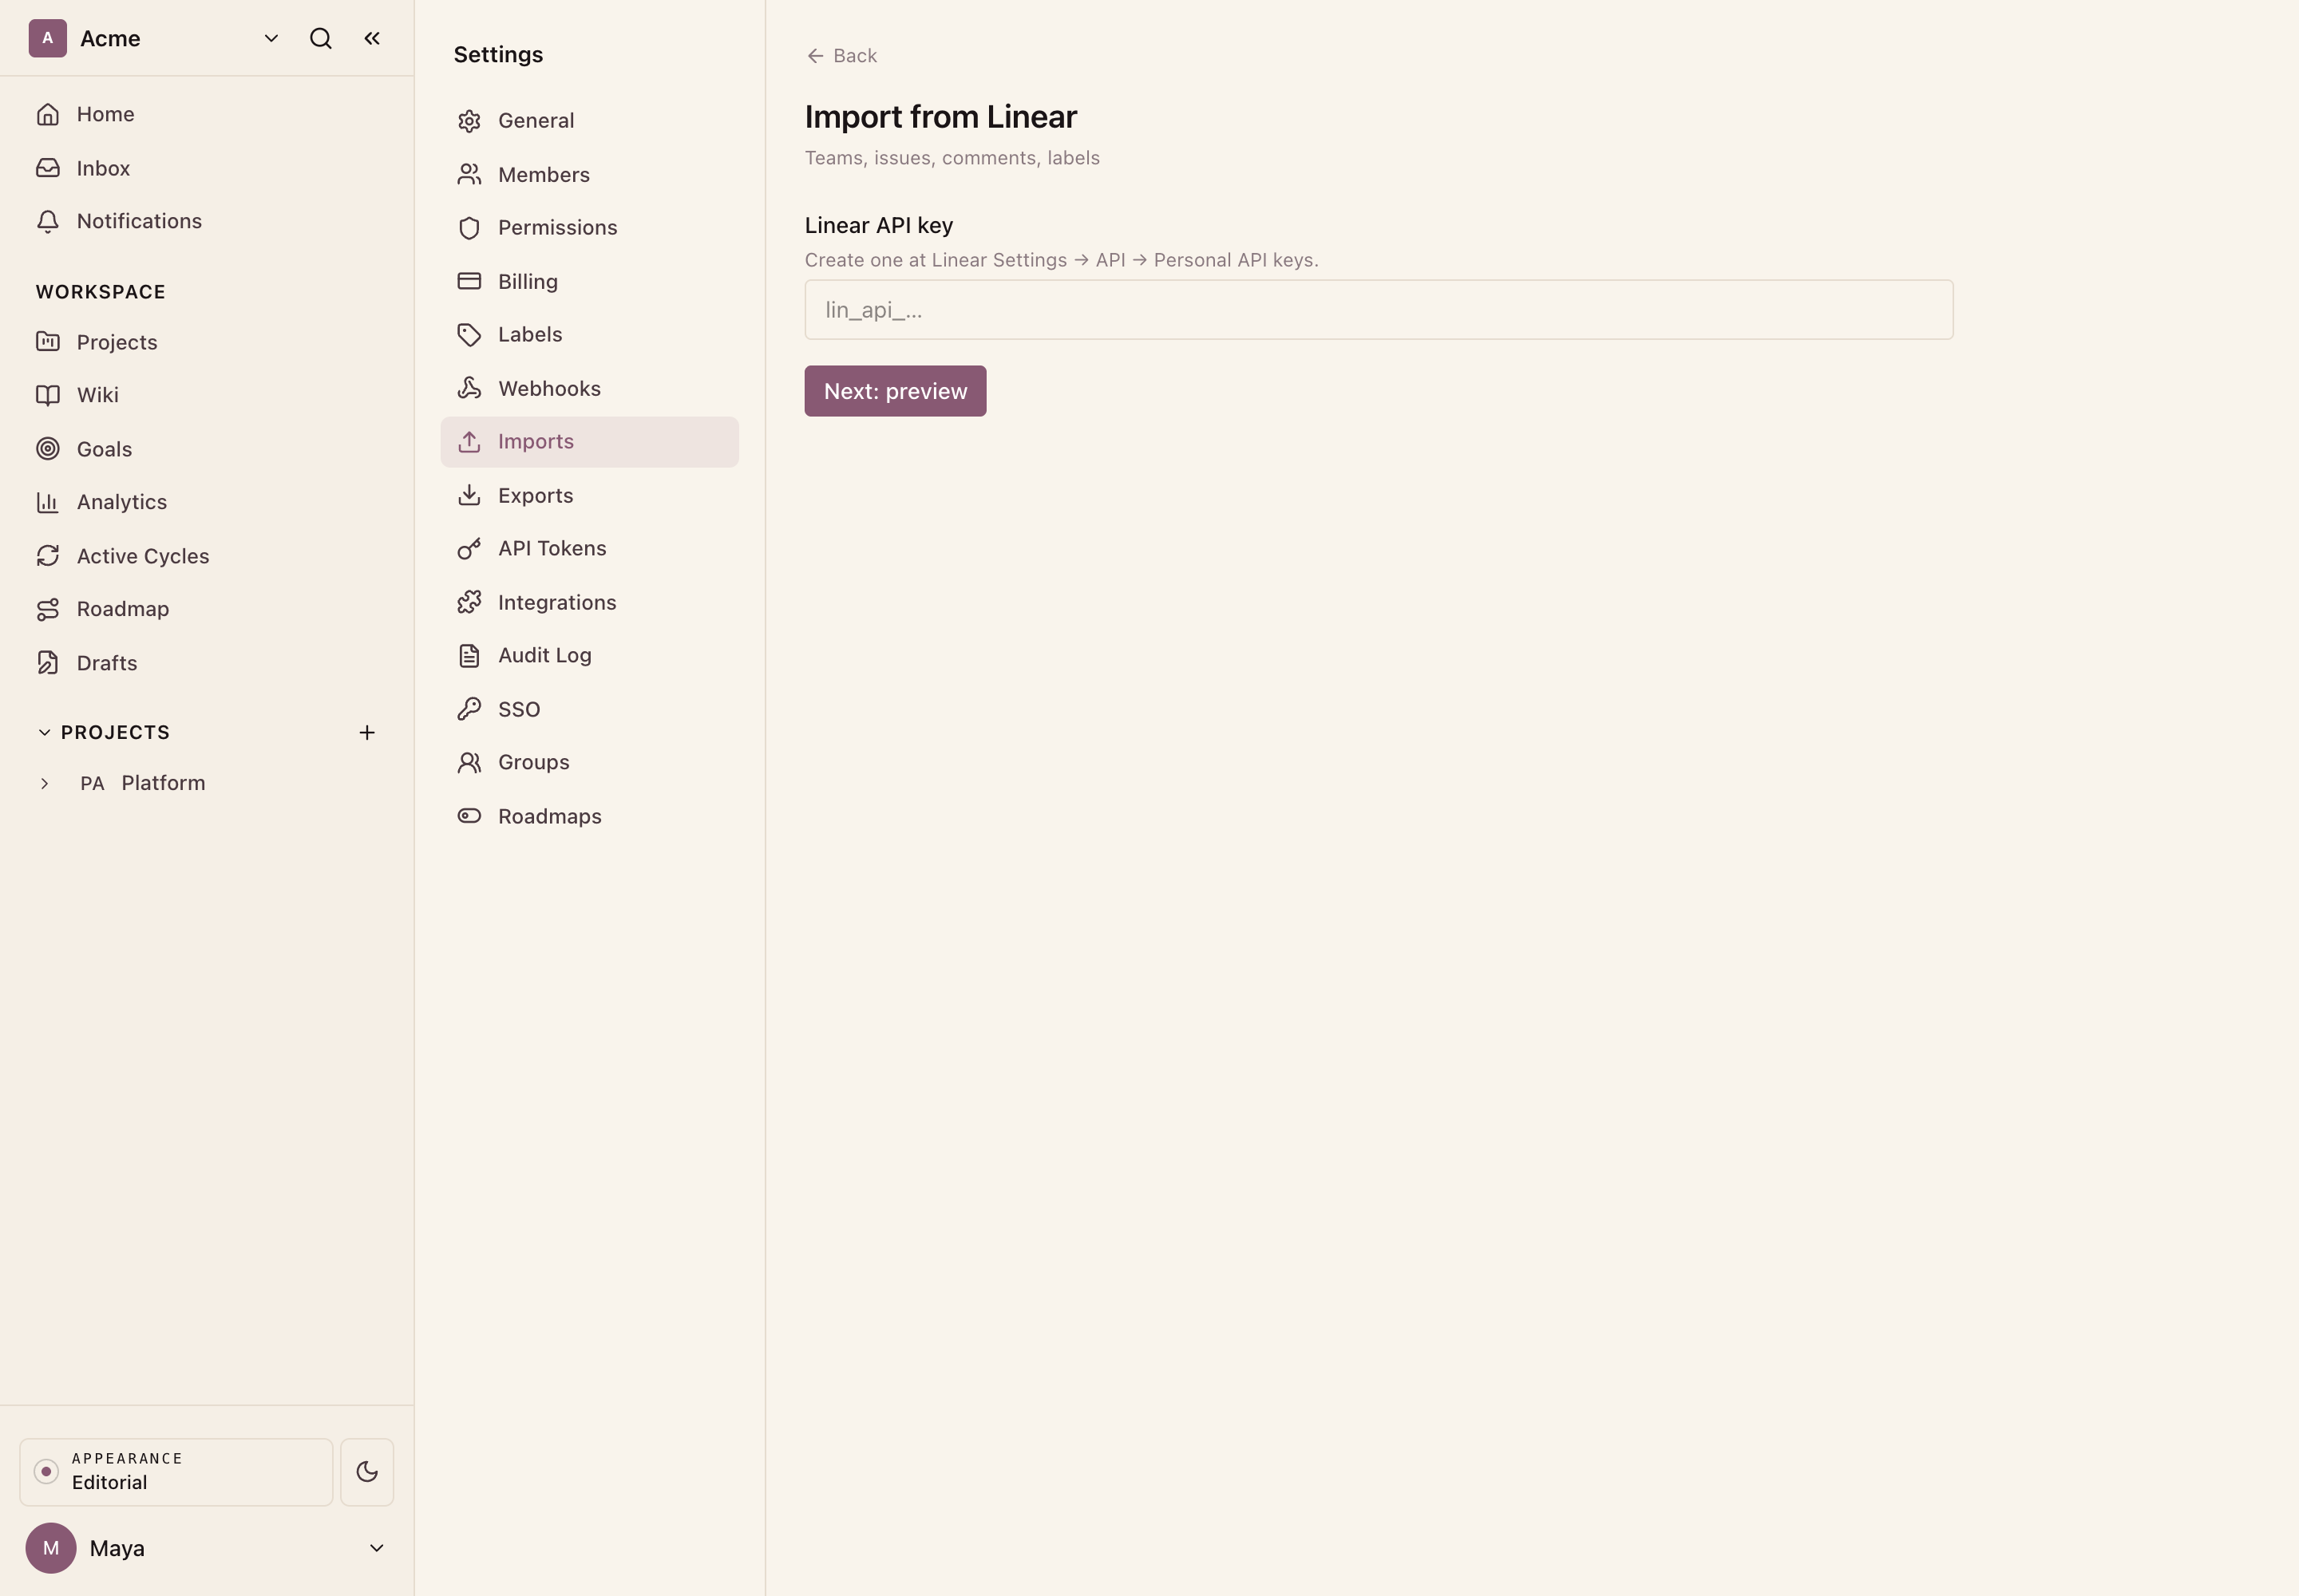The width and height of the screenshot is (2299, 1596).
Task: Open Webhooks settings icon
Action: [469, 388]
